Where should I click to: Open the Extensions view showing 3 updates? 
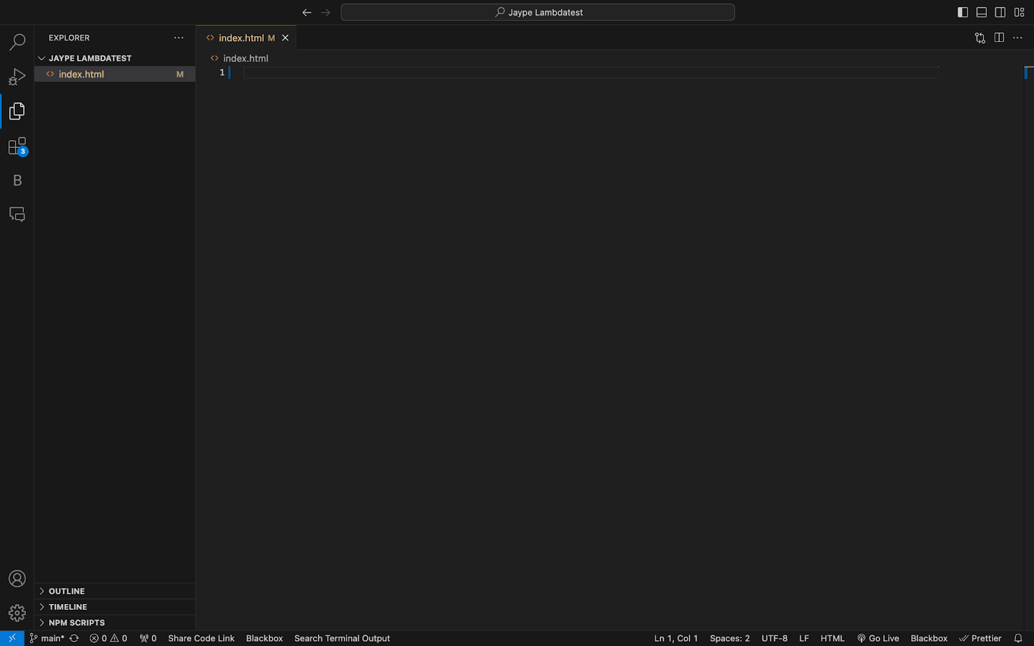[x=17, y=145]
